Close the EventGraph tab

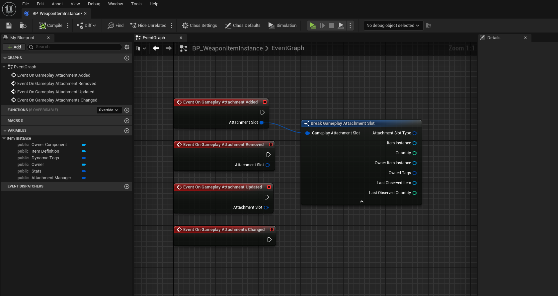coord(181,38)
